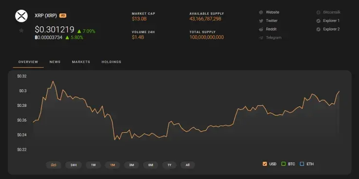Click the $0.22 axis label
This screenshot has height=179, width=359.
[x=22, y=150]
